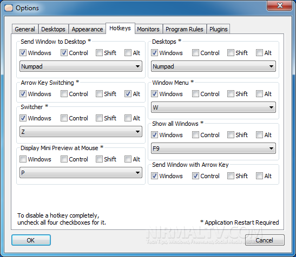The image size is (296, 257).
Task: Check Shift for Switcher hotkey
Action: [x=99, y=118]
